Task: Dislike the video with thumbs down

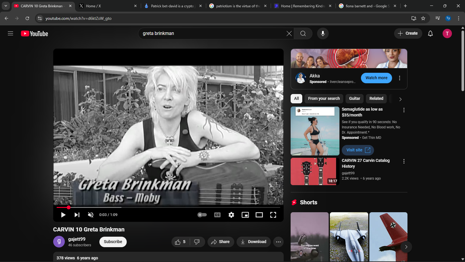Action: pyautogui.click(x=197, y=242)
